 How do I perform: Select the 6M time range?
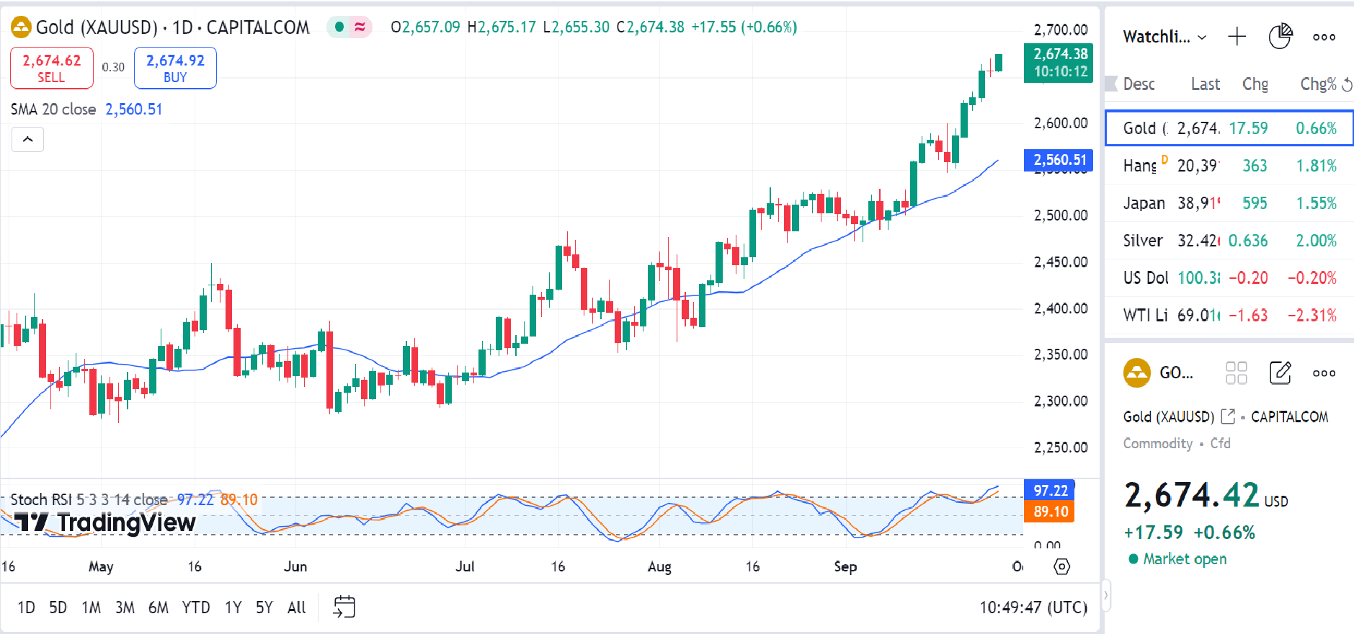pos(158,607)
